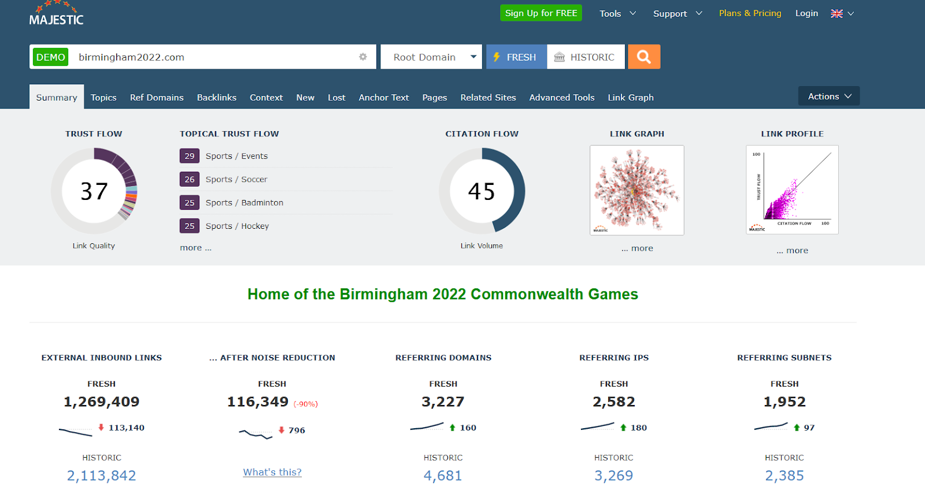Click the Sports / Badminton topic text
The width and height of the screenshot is (925, 486).
tap(245, 202)
